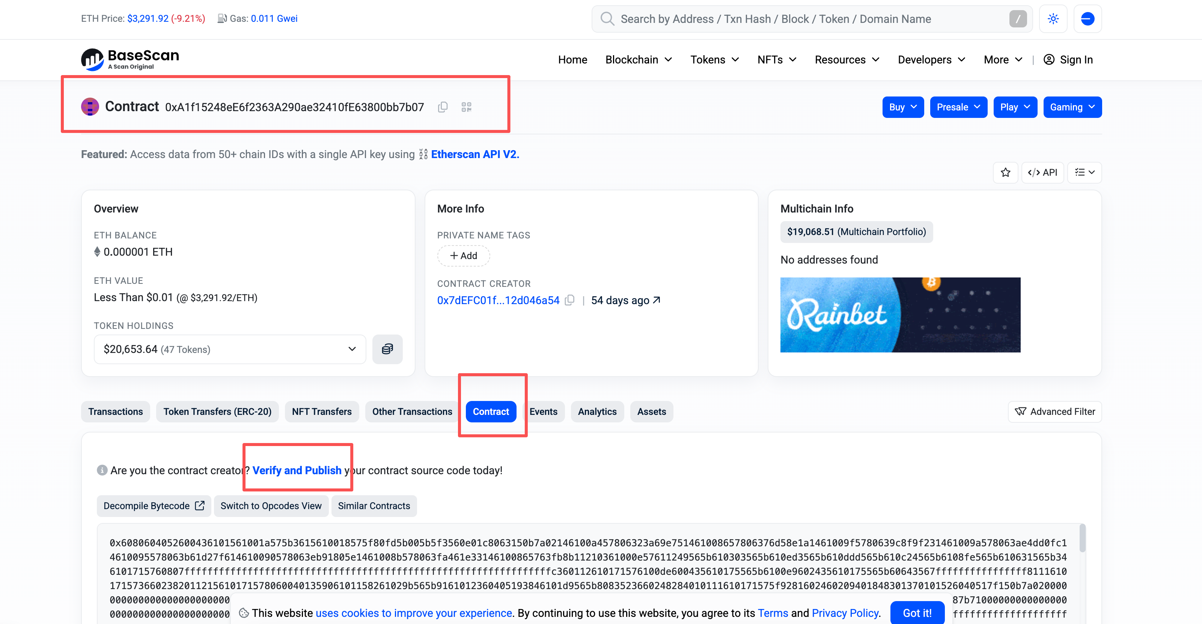
Task: Expand the Buy dropdown button
Action: tap(902, 107)
